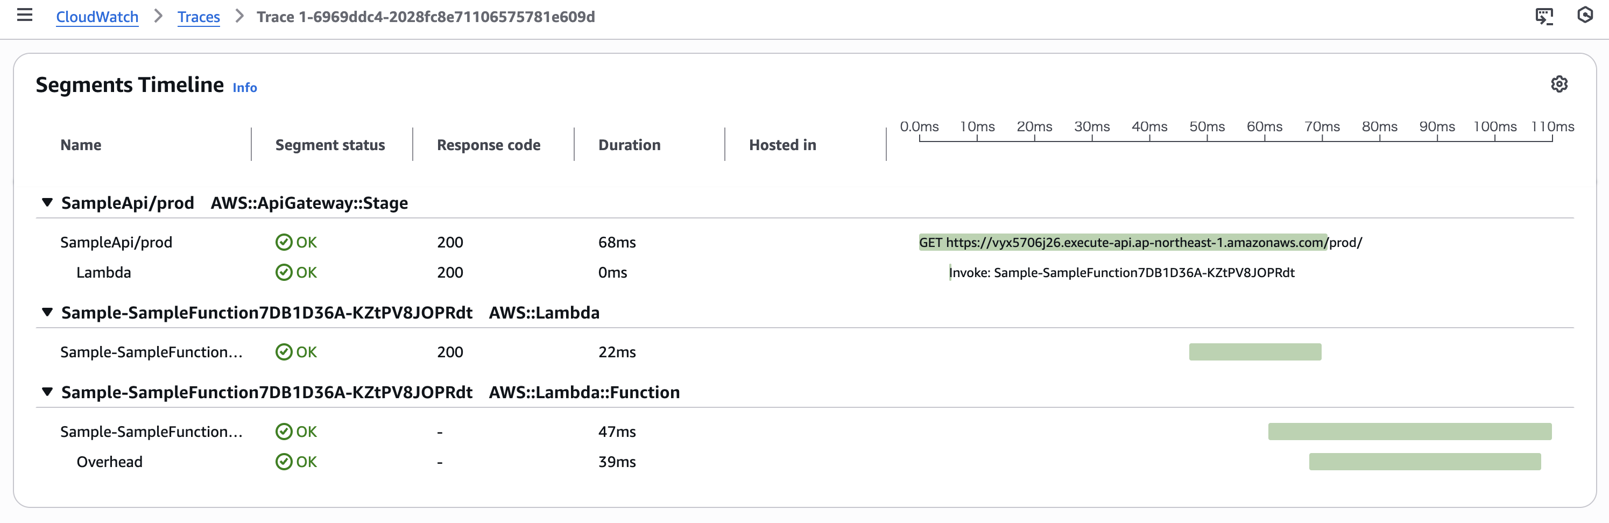Select the GET request timeline bar
Image resolution: width=1609 pixels, height=523 pixels.
pyautogui.click(x=1122, y=243)
